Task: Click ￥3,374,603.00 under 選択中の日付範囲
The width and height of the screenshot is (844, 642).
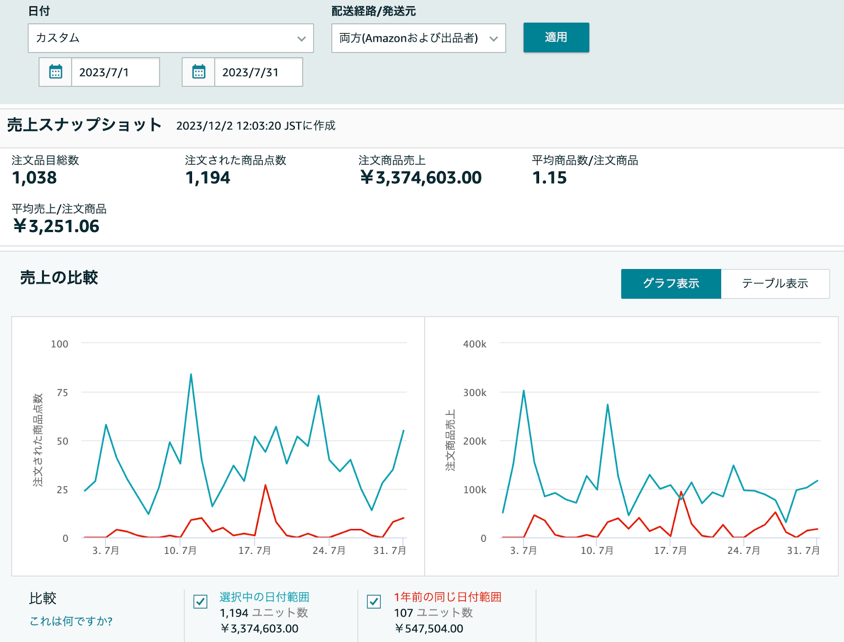Action: pos(259,629)
